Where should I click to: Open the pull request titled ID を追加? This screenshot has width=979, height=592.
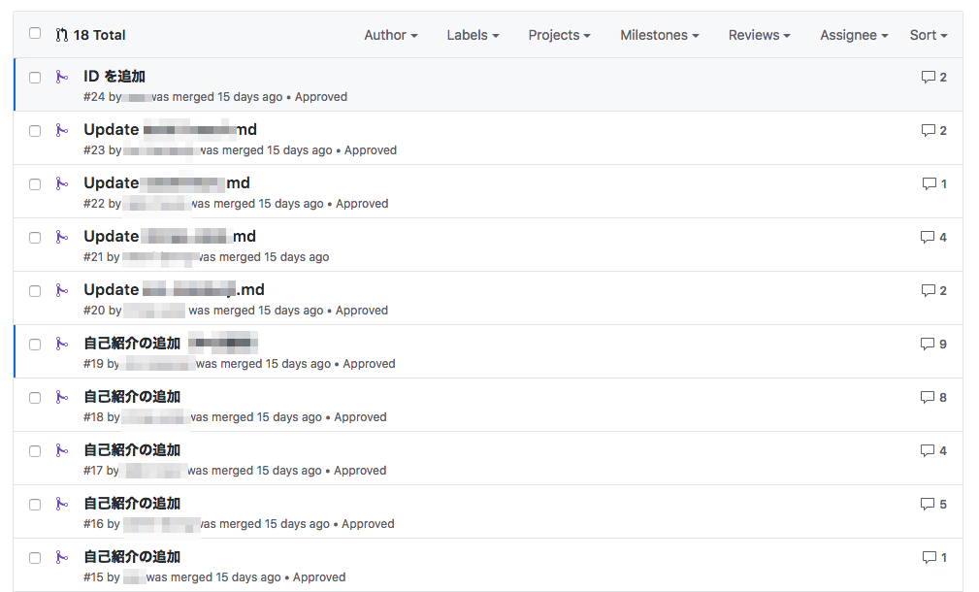[114, 77]
